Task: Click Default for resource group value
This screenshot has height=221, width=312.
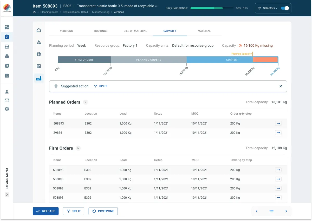Action: point(193,45)
